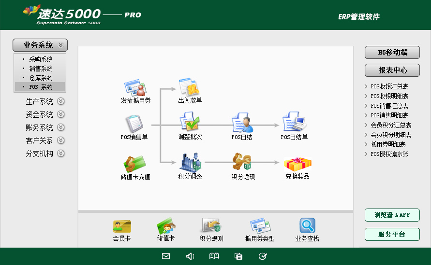Open the 出入款单 icon
Screen dimensions: 431x265
[x=189, y=87]
